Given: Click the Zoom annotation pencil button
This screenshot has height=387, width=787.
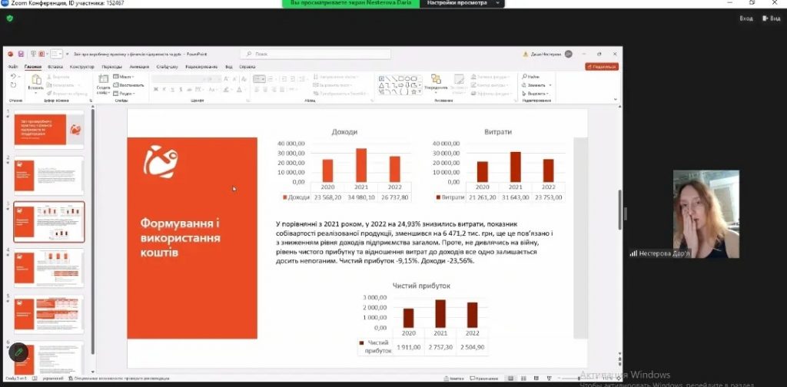Looking at the screenshot, I should [x=18, y=352].
